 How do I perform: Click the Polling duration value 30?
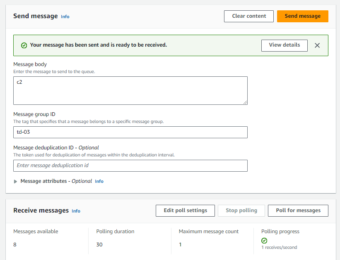[99, 244]
